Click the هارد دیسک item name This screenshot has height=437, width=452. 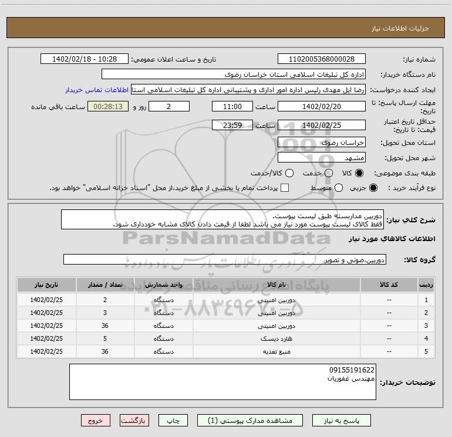coord(276,339)
